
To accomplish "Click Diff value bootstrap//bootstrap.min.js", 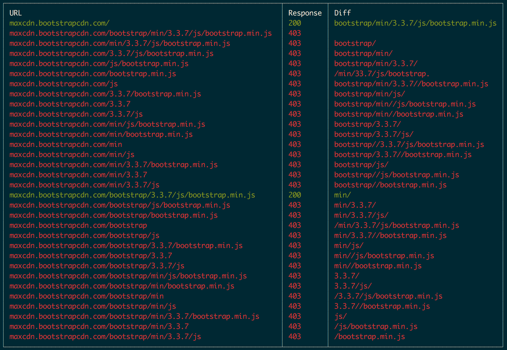I will coord(390,185).
